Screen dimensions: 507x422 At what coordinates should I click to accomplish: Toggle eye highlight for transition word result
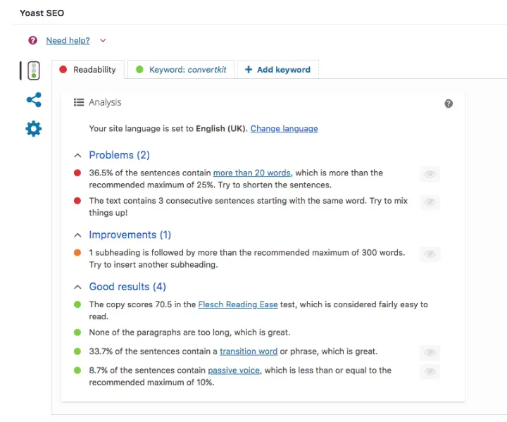pyautogui.click(x=430, y=352)
